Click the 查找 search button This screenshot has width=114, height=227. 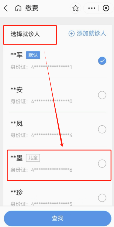[58, 218]
